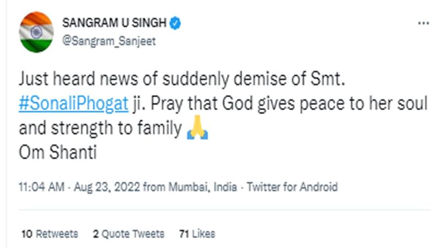Click the "Om Shanti" line

[57, 153]
